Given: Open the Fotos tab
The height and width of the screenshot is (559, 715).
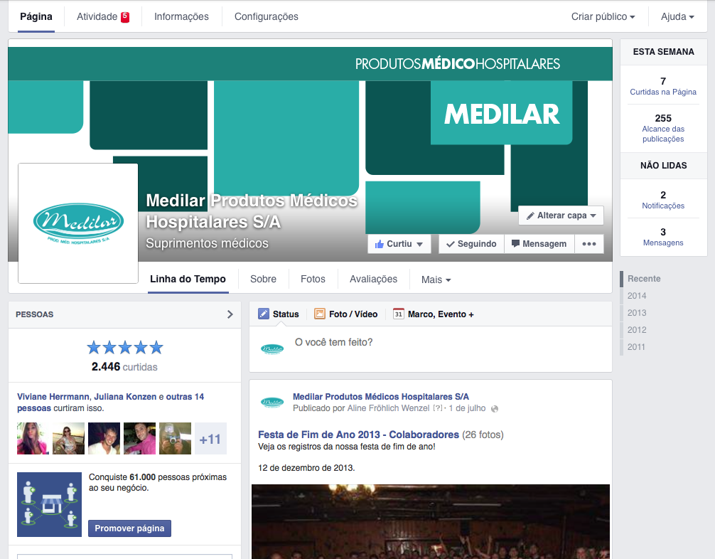Looking at the screenshot, I should [313, 279].
